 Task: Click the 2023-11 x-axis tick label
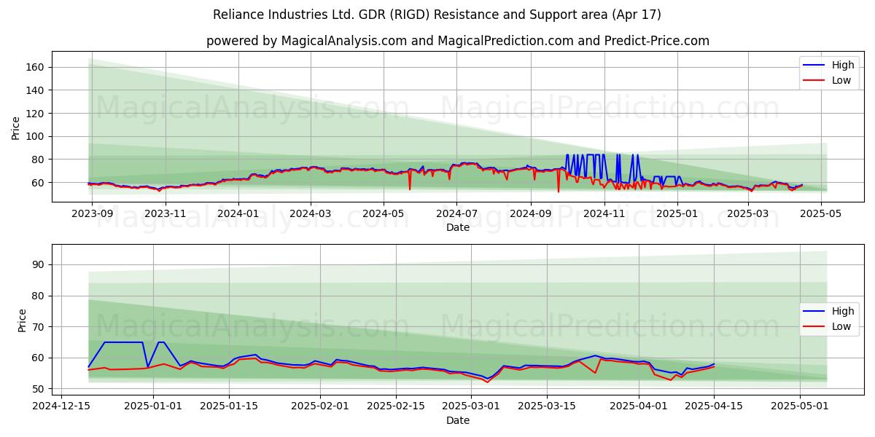[x=165, y=213]
